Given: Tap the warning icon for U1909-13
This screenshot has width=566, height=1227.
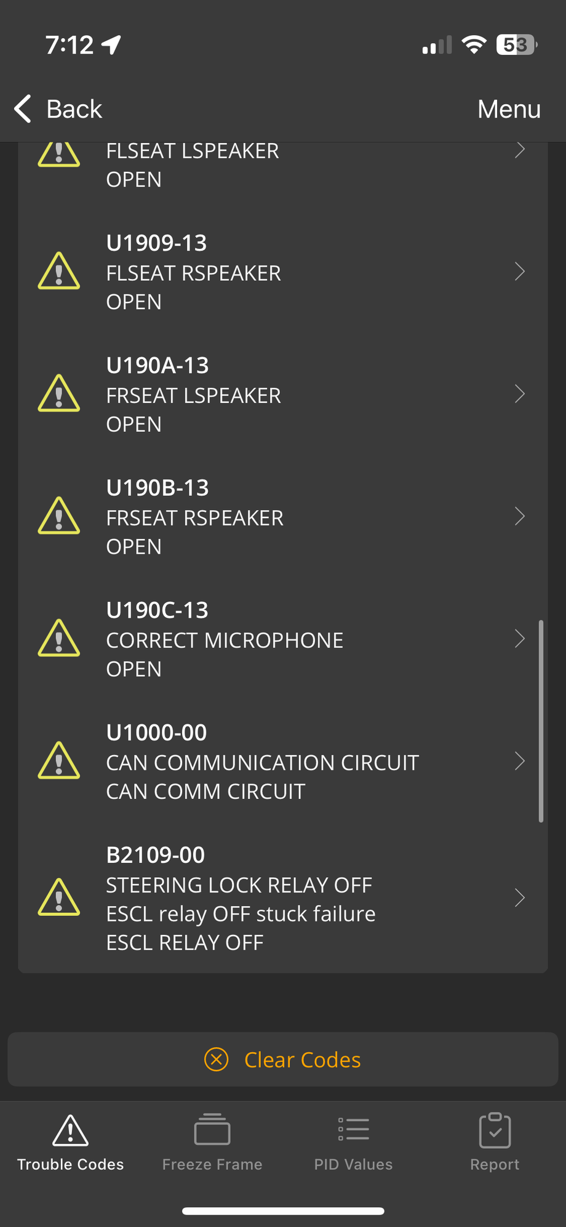Looking at the screenshot, I should click(59, 272).
